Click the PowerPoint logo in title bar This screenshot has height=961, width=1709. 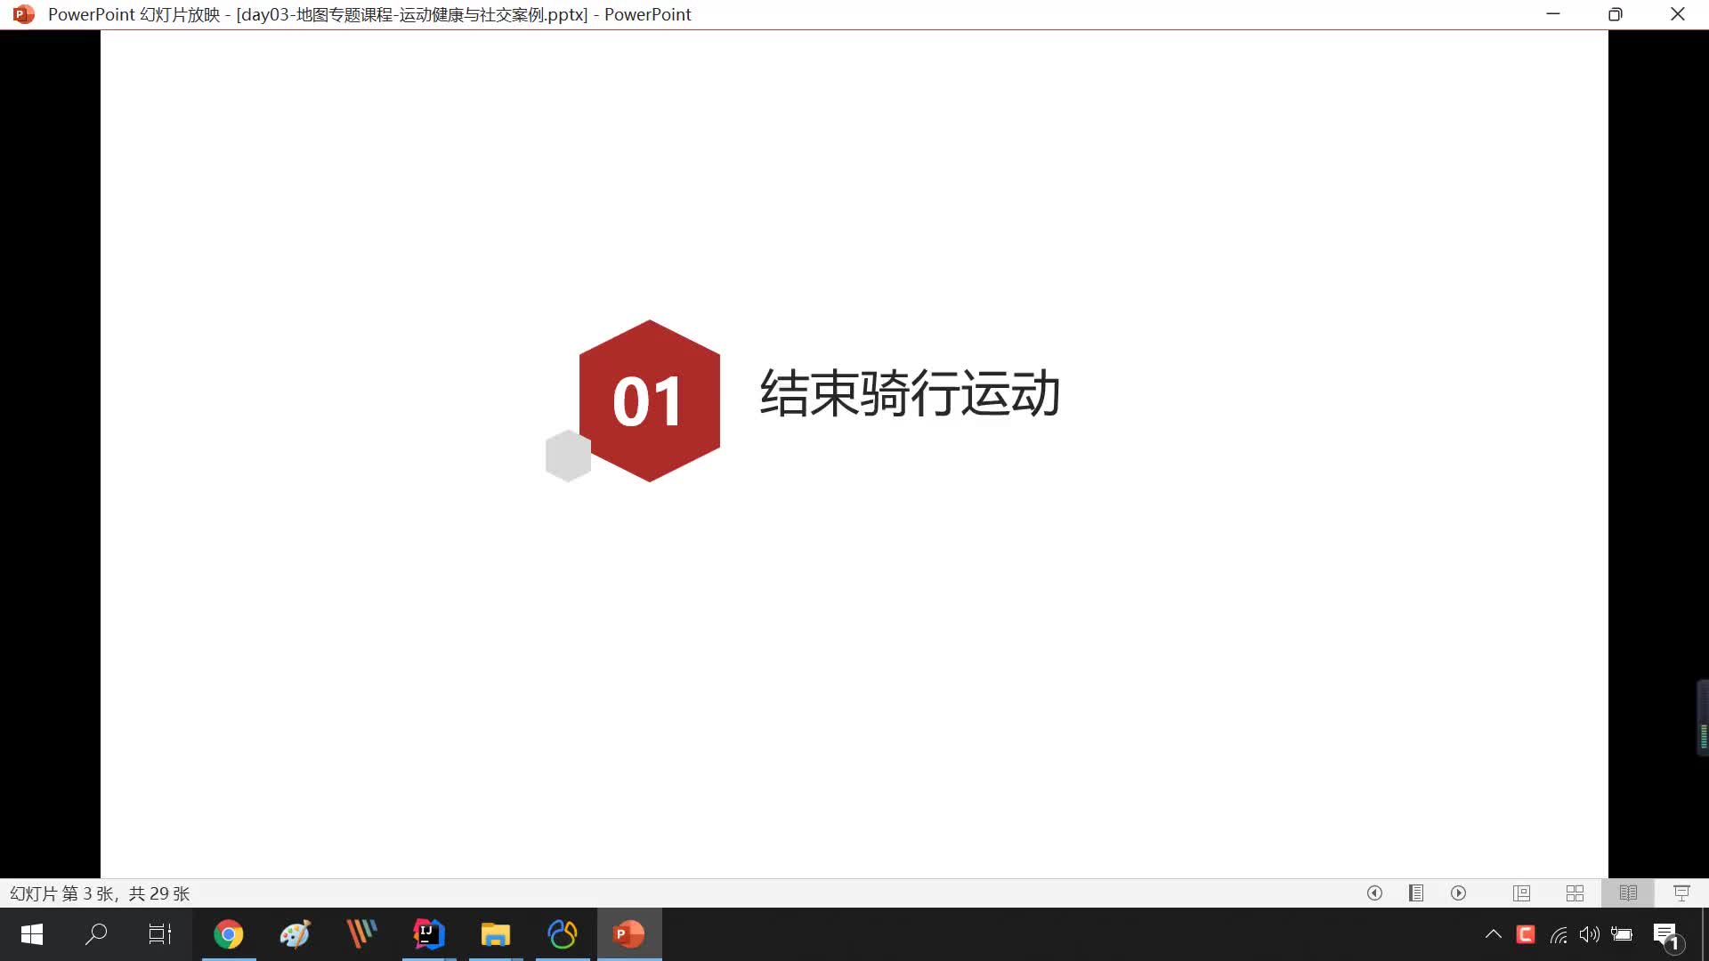(x=24, y=14)
